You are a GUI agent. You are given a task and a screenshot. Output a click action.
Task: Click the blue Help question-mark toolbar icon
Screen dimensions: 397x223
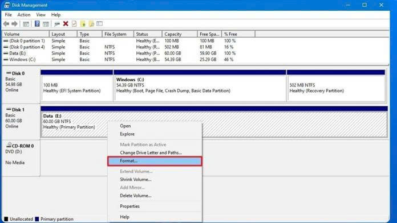coord(37,24)
